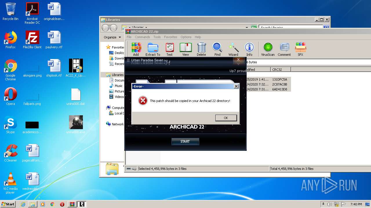Open the Help menu in WinRAR
Screen dimensions: 371x208
198,37
